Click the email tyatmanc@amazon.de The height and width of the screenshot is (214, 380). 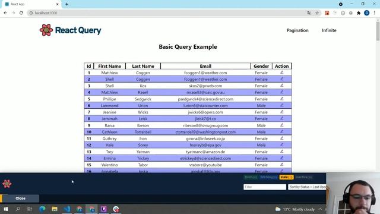click(205, 152)
